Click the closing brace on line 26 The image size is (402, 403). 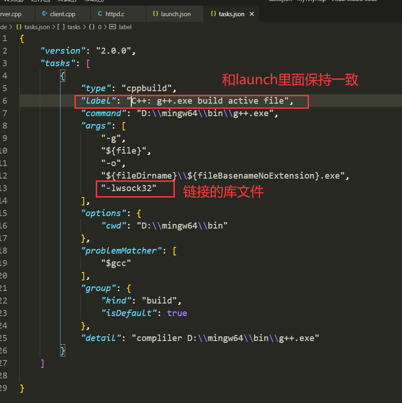(63, 351)
